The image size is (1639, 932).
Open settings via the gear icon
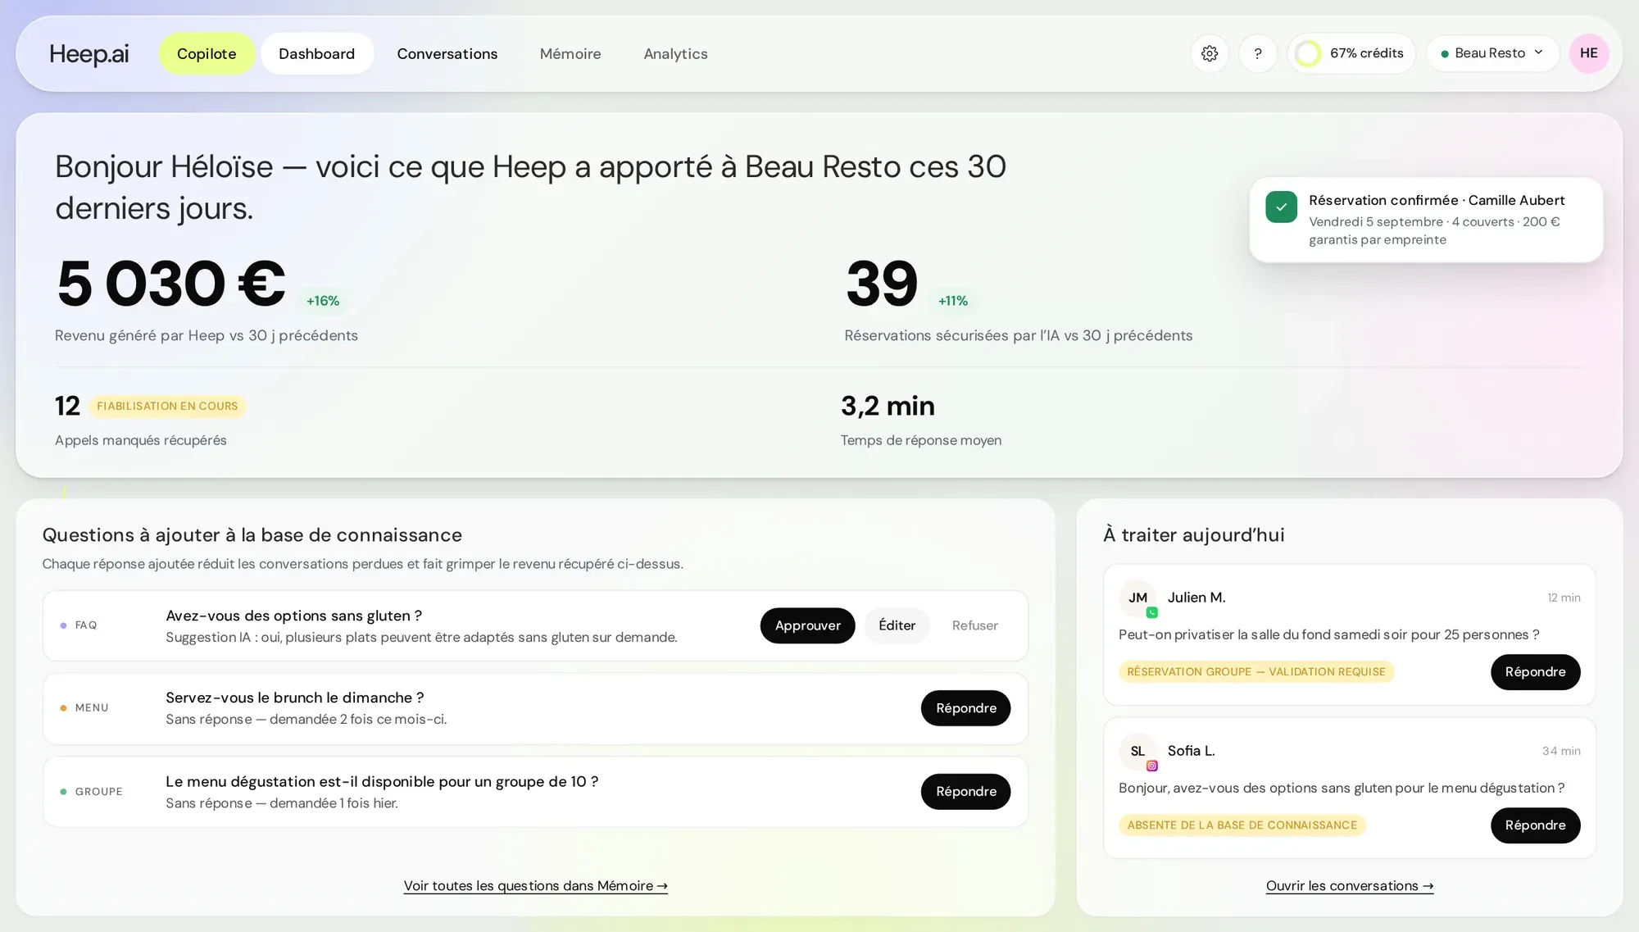point(1210,53)
